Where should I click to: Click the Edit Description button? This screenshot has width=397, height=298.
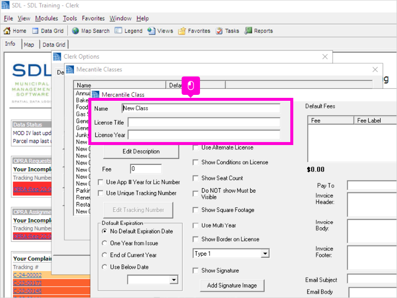point(141,151)
